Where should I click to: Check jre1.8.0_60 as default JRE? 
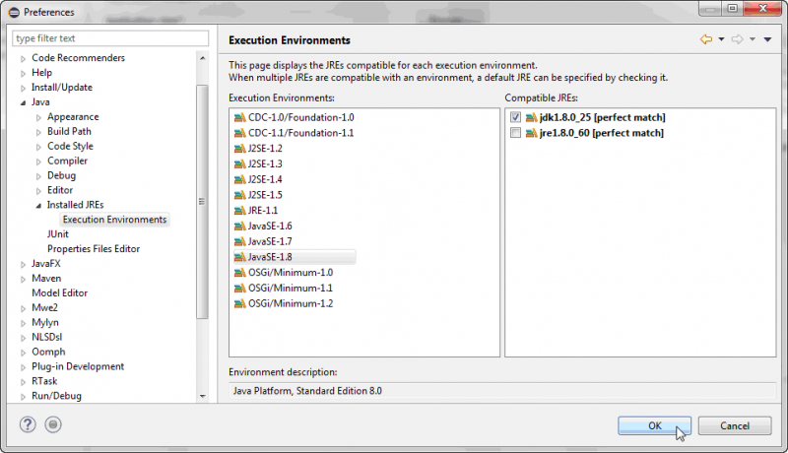[x=515, y=133]
